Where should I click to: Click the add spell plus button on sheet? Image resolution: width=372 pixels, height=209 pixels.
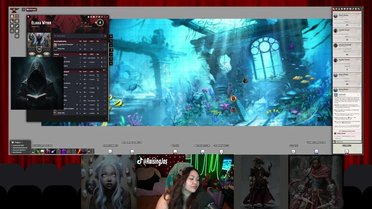pyautogui.click(x=106, y=118)
